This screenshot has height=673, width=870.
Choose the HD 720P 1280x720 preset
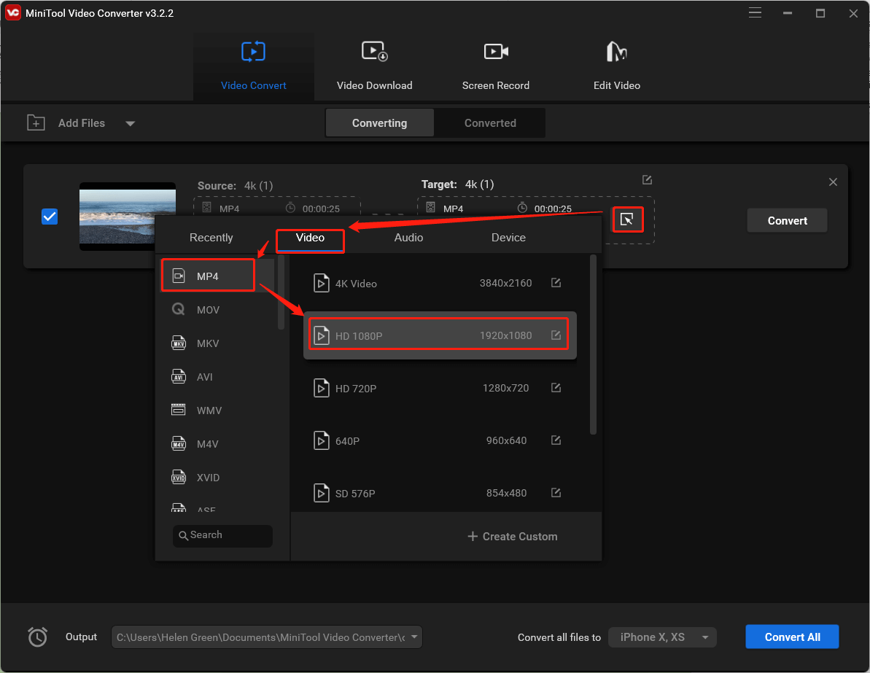click(440, 388)
